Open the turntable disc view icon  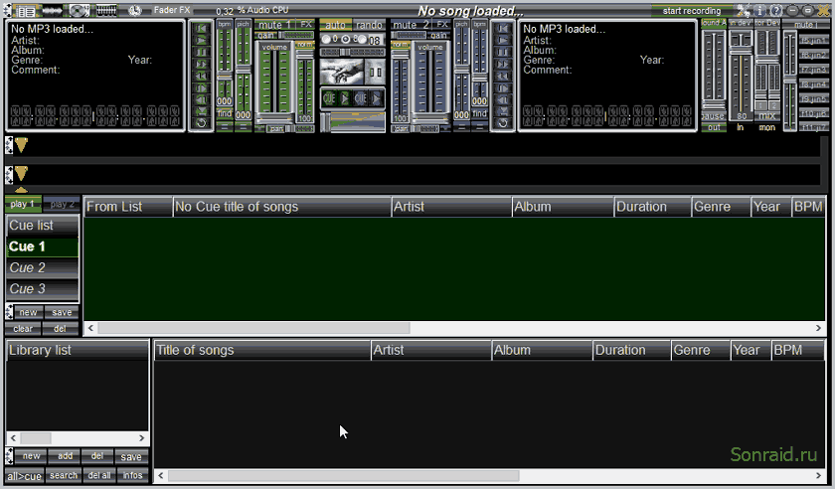point(80,10)
